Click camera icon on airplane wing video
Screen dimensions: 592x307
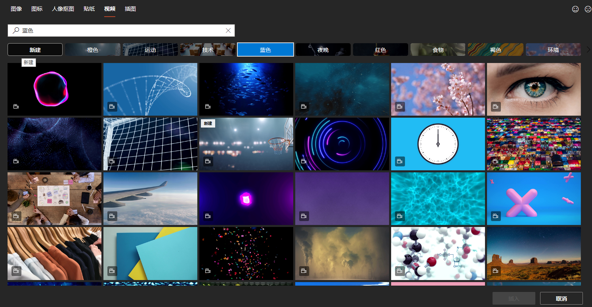pyautogui.click(x=112, y=216)
